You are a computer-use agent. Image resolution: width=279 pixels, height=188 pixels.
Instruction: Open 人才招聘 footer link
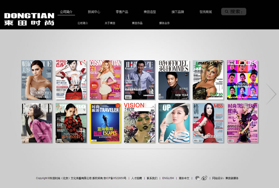point(136,178)
